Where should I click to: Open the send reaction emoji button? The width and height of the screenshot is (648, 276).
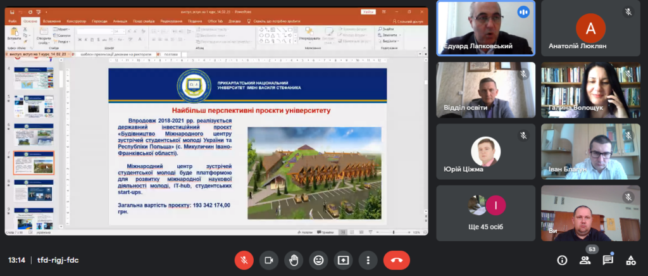pyautogui.click(x=318, y=260)
